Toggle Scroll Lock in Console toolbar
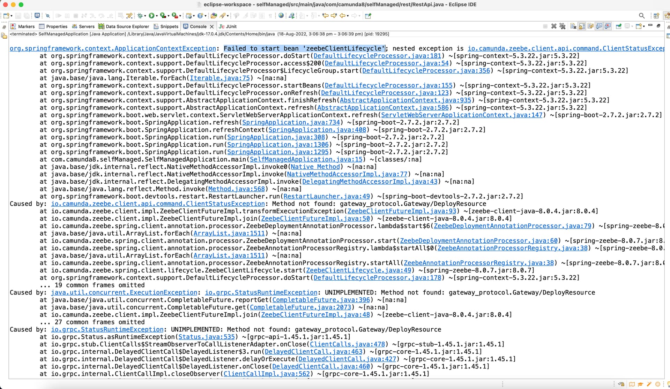 [582, 26]
